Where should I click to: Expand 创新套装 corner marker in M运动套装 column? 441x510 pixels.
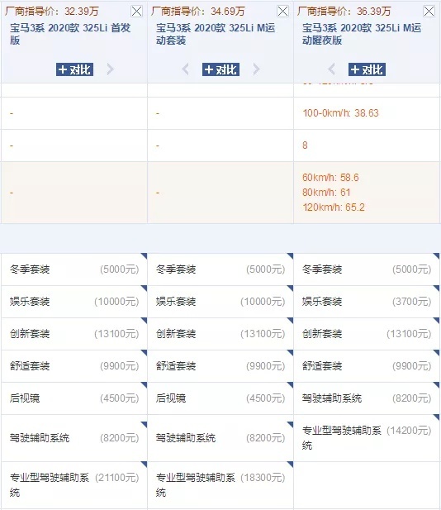[x=291, y=321]
